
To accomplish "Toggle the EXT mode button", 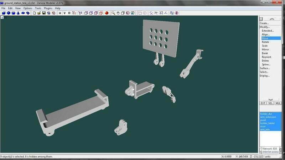I will pyautogui.click(x=263, y=103).
